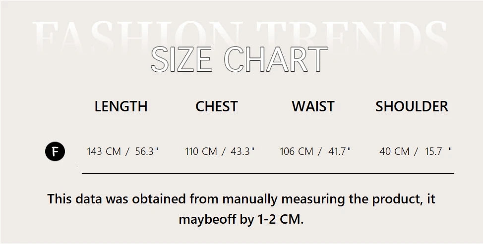Click the "maybeoff by 1-2 CM." text
Image resolution: width=483 pixels, height=244 pixels.
(x=241, y=219)
